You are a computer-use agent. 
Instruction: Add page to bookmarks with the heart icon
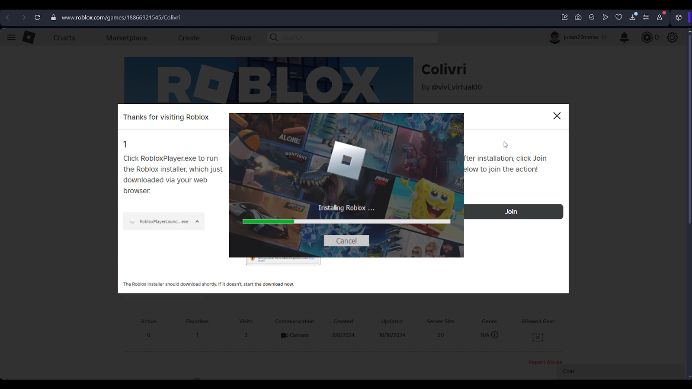[619, 17]
